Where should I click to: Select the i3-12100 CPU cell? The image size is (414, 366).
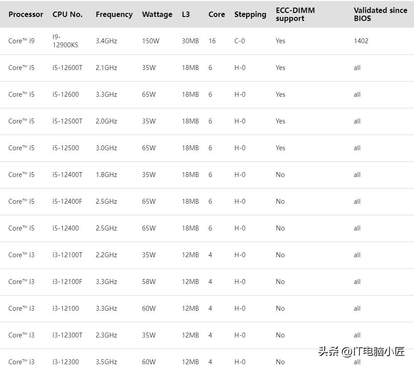65,308
